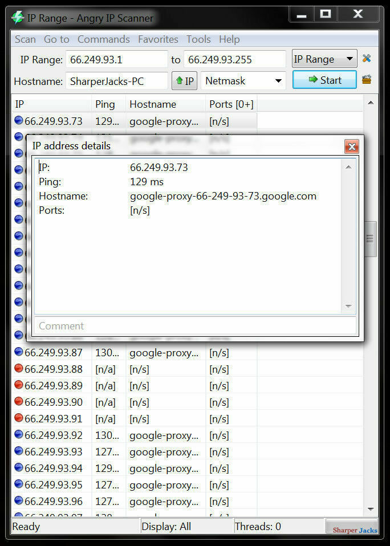This screenshot has height=546, width=390.
Task: Open the Commands menu
Action: [103, 39]
